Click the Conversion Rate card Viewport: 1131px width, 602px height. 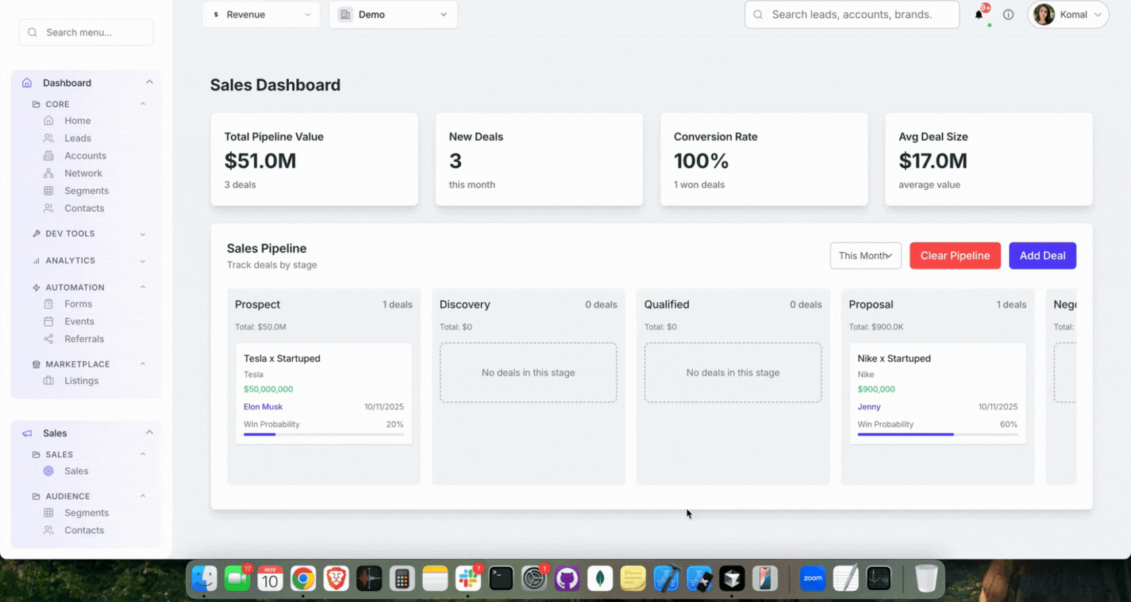point(764,160)
